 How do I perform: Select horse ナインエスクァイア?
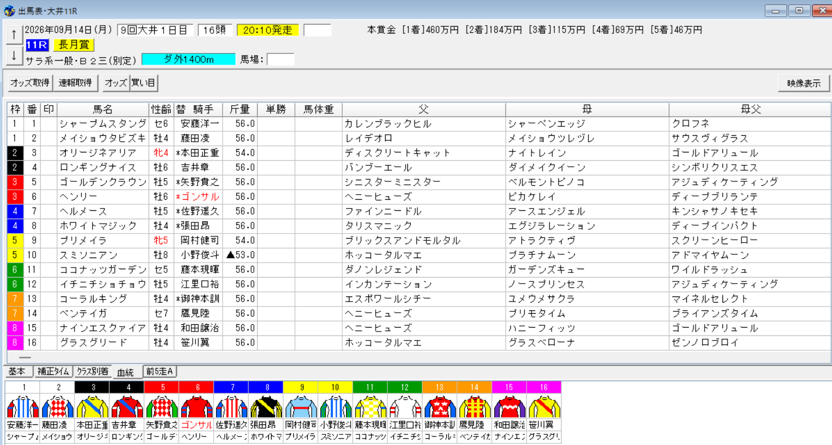pyautogui.click(x=103, y=328)
